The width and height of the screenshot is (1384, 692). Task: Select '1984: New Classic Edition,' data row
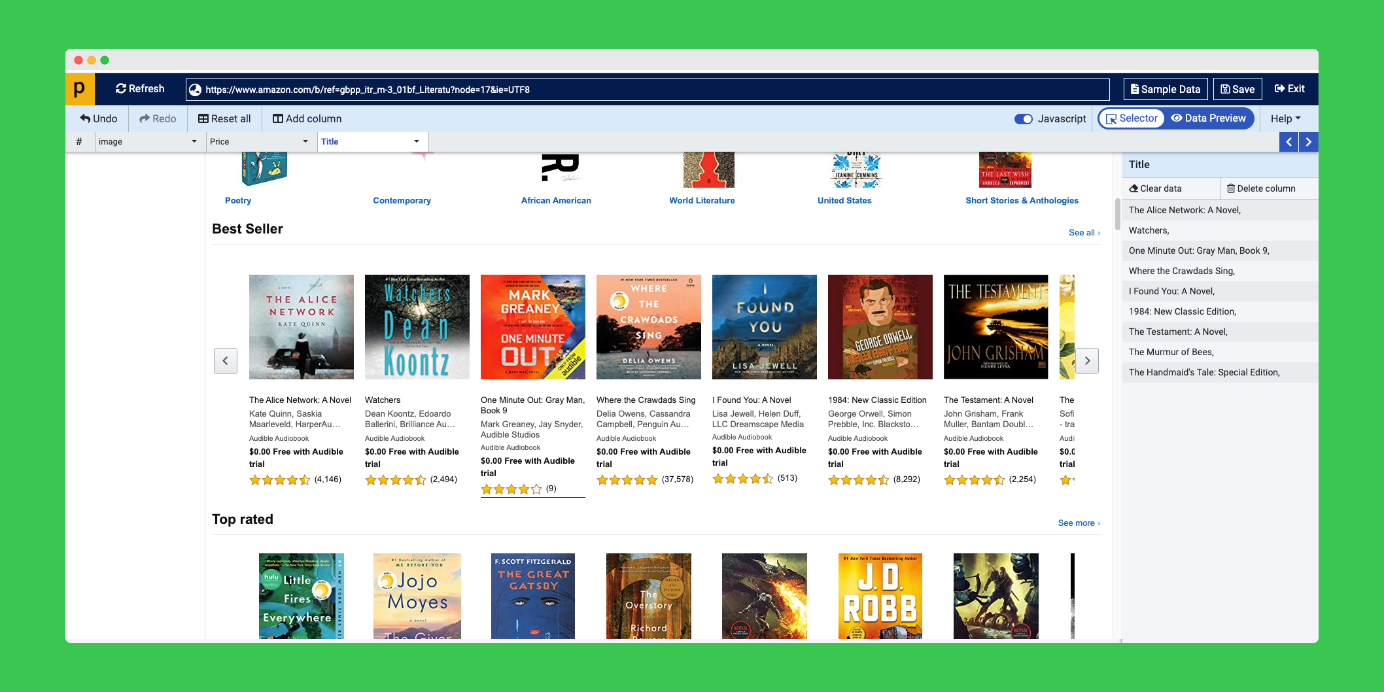point(1220,311)
